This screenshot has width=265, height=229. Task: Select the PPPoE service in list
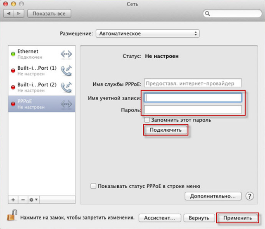tap(41, 104)
